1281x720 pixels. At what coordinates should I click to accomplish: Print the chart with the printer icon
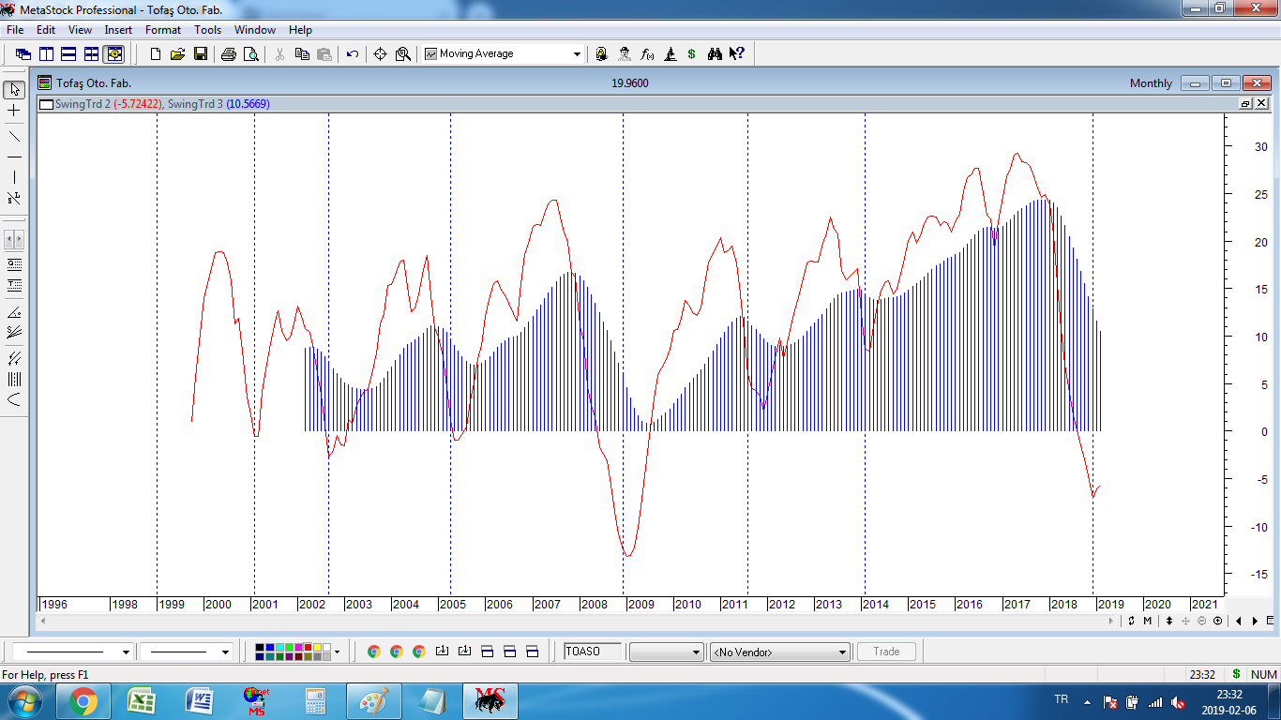point(229,54)
